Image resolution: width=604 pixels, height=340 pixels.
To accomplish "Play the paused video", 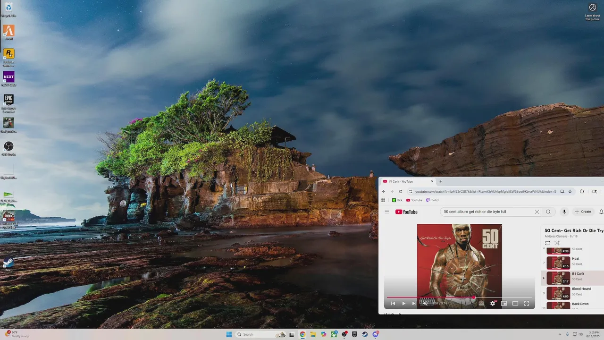I will 403,303.
